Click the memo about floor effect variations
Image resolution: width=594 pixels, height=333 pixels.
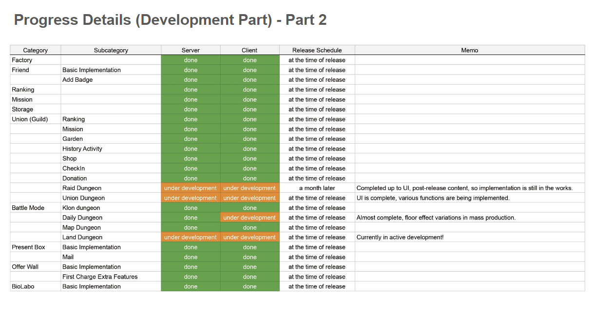436,218
